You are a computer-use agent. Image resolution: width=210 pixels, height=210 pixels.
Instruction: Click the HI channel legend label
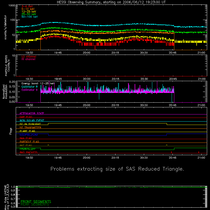pos(28,59)
